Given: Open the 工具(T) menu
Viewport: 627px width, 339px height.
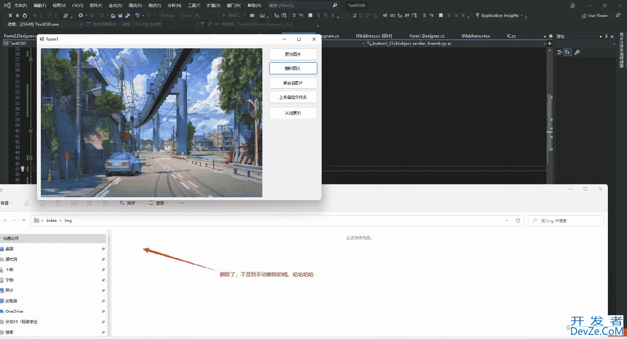Looking at the screenshot, I should tap(194, 5).
